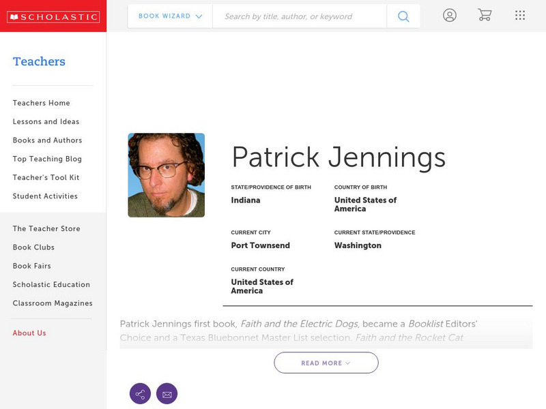Open Classroom Magazines link

coord(53,303)
